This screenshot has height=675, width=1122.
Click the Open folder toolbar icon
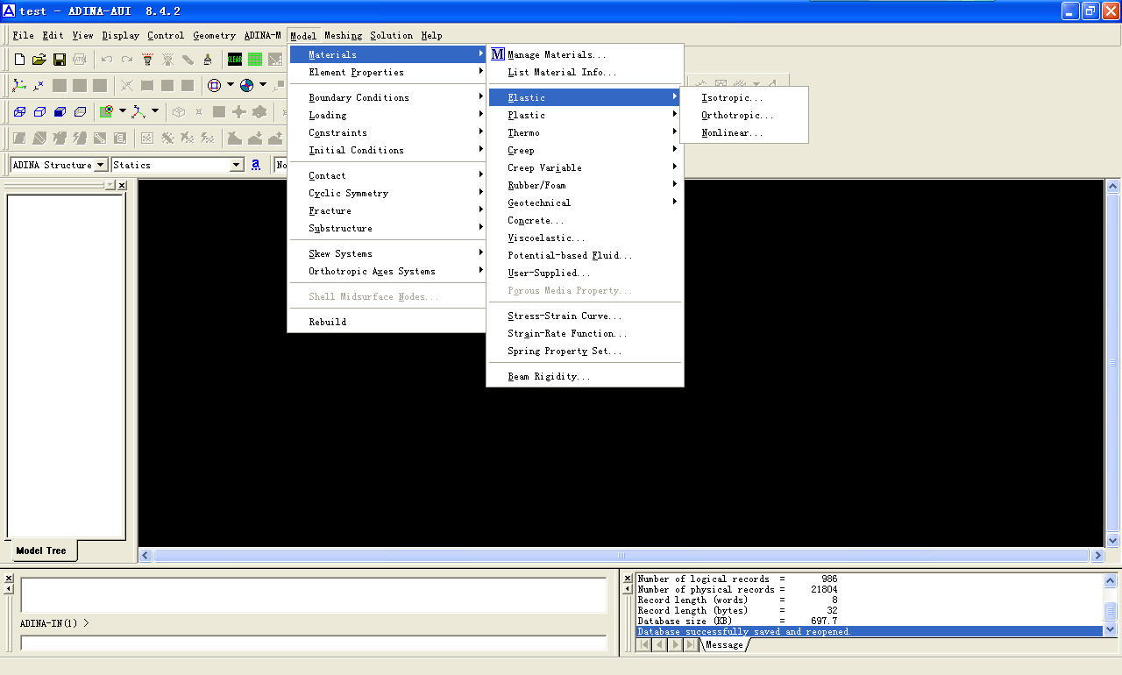pyautogui.click(x=39, y=60)
